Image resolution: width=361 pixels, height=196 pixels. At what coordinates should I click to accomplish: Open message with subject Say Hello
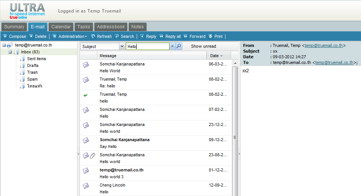click(x=156, y=143)
